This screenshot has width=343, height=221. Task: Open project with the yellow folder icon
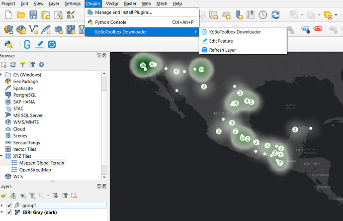pos(21,15)
